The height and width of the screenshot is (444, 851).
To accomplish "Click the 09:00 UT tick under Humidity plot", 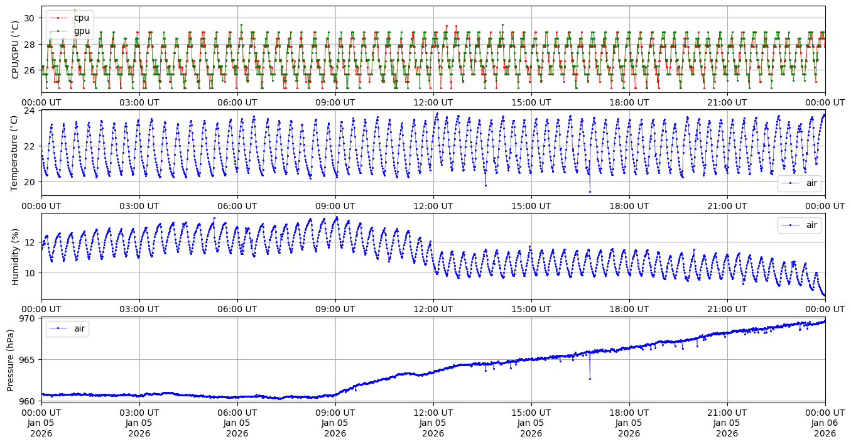I will pyautogui.click(x=335, y=309).
